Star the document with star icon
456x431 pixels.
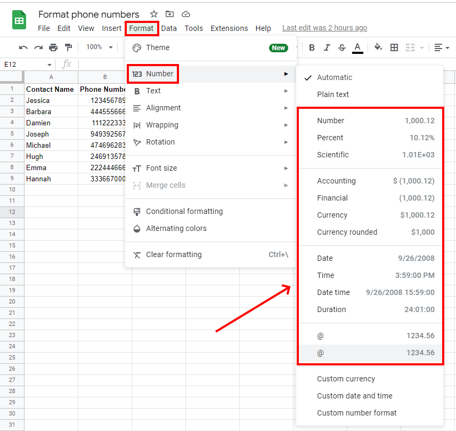coord(154,14)
